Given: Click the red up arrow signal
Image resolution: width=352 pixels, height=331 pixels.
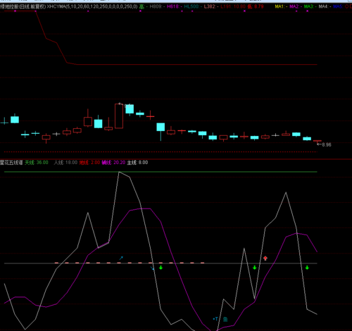Looking at the screenshot, I should tap(265, 258).
